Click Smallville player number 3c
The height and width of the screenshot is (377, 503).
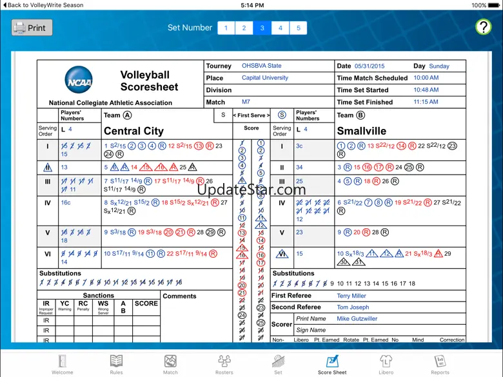coord(299,146)
